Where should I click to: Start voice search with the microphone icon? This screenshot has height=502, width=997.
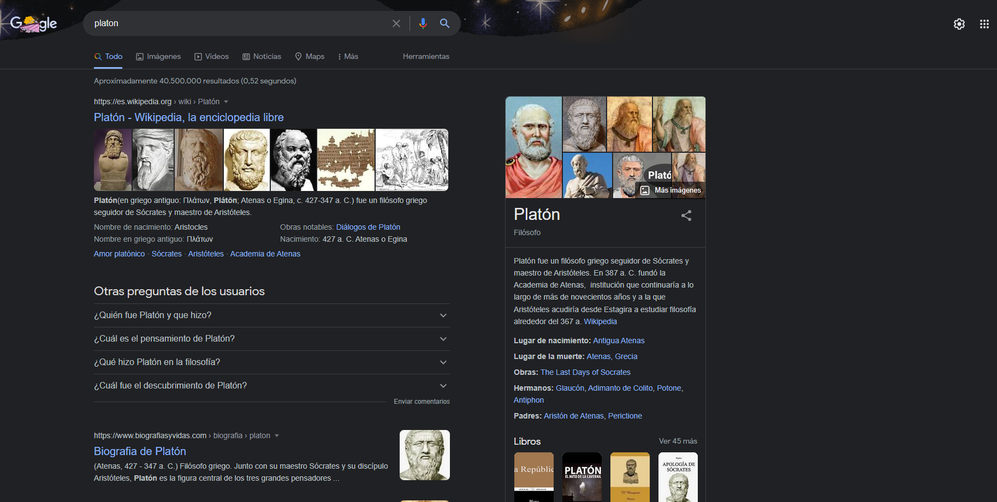(x=423, y=23)
